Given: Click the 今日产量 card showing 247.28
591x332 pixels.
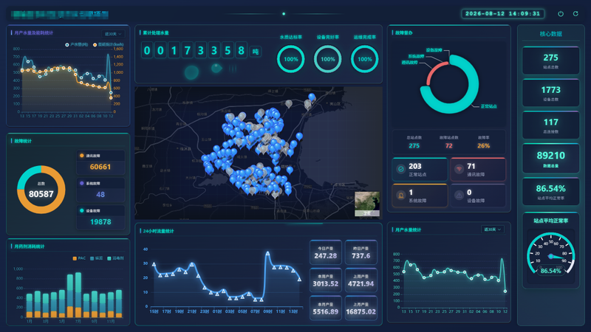Looking at the screenshot, I should click(326, 252).
